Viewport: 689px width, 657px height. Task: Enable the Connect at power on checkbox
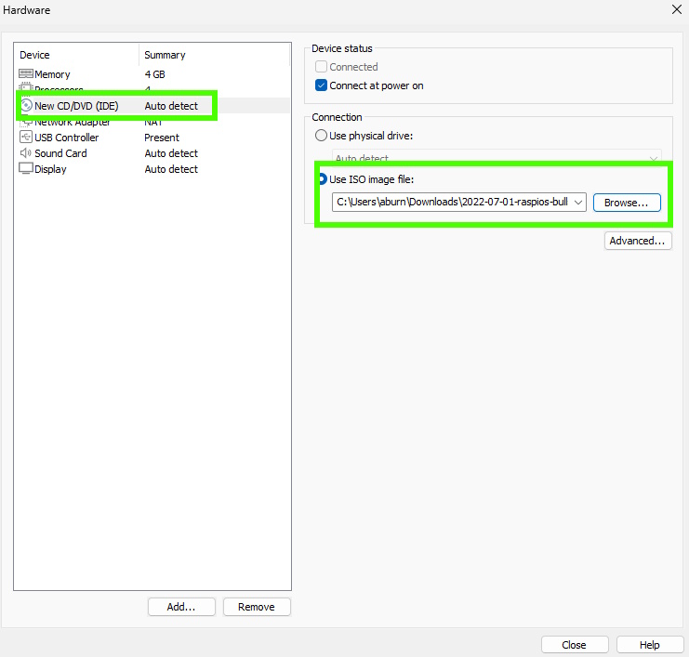tap(321, 85)
